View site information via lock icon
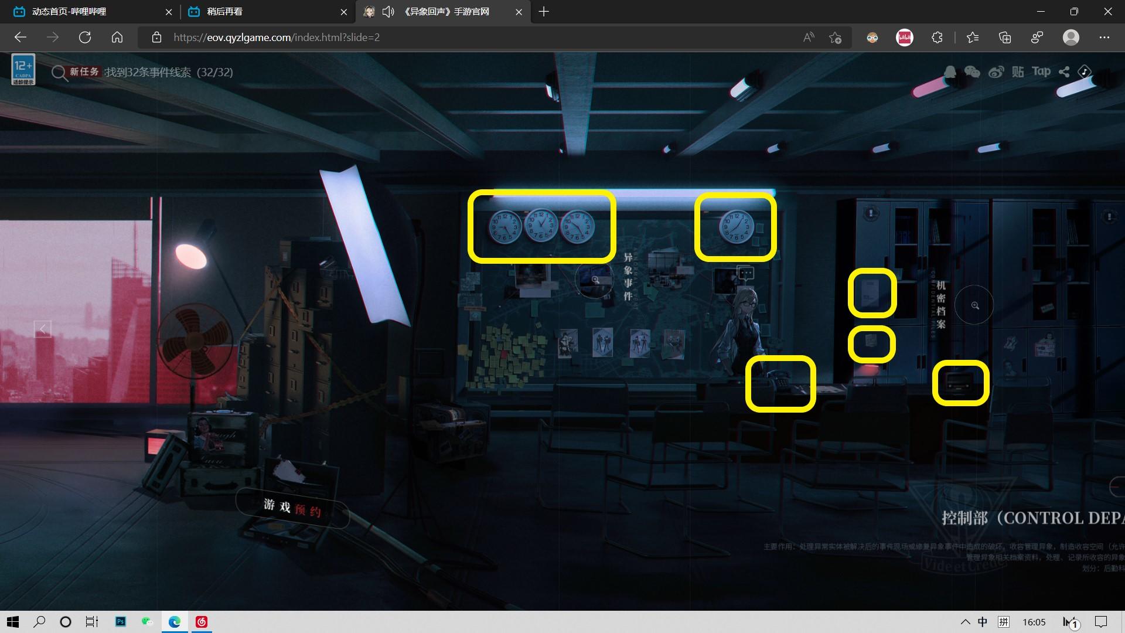The image size is (1125, 633). (x=156, y=38)
